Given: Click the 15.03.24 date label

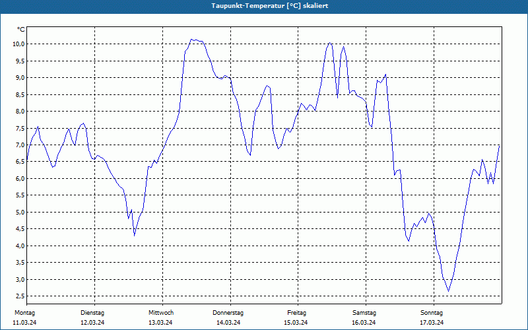Looking at the screenshot, I should pyautogui.click(x=296, y=323).
